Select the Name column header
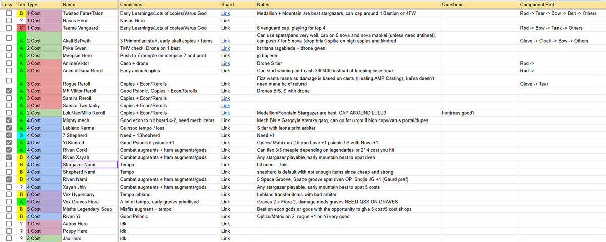The width and height of the screenshot is (606, 242). [89, 4]
